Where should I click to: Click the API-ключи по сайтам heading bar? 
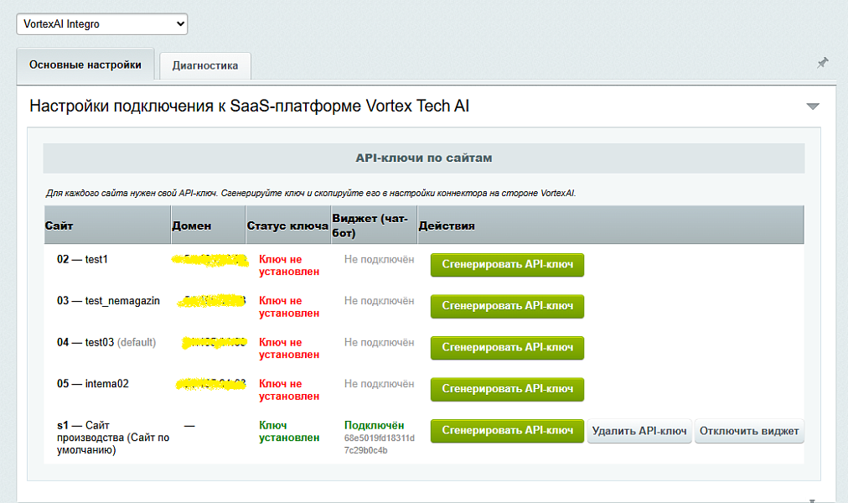424,158
